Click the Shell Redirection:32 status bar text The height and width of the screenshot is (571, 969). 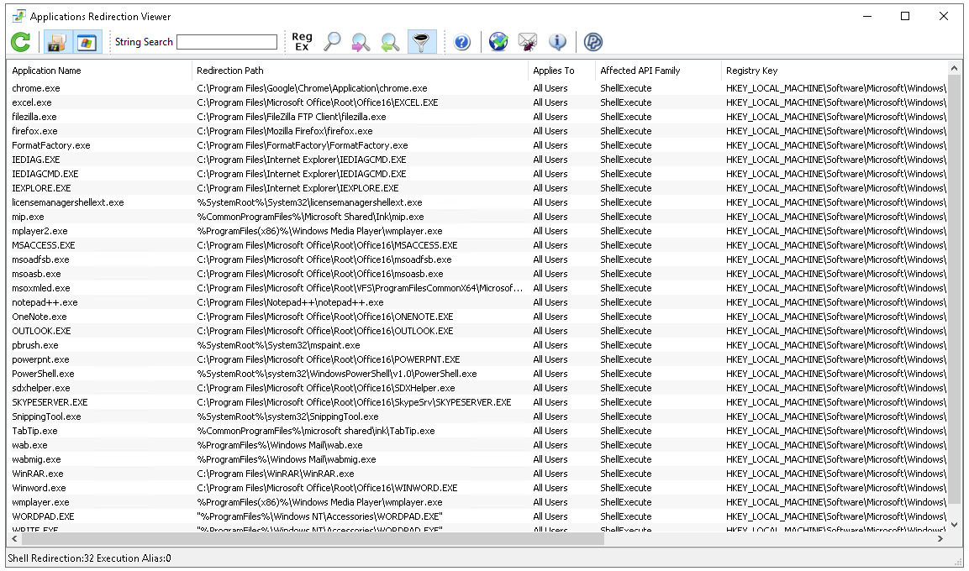pyautogui.click(x=50, y=558)
